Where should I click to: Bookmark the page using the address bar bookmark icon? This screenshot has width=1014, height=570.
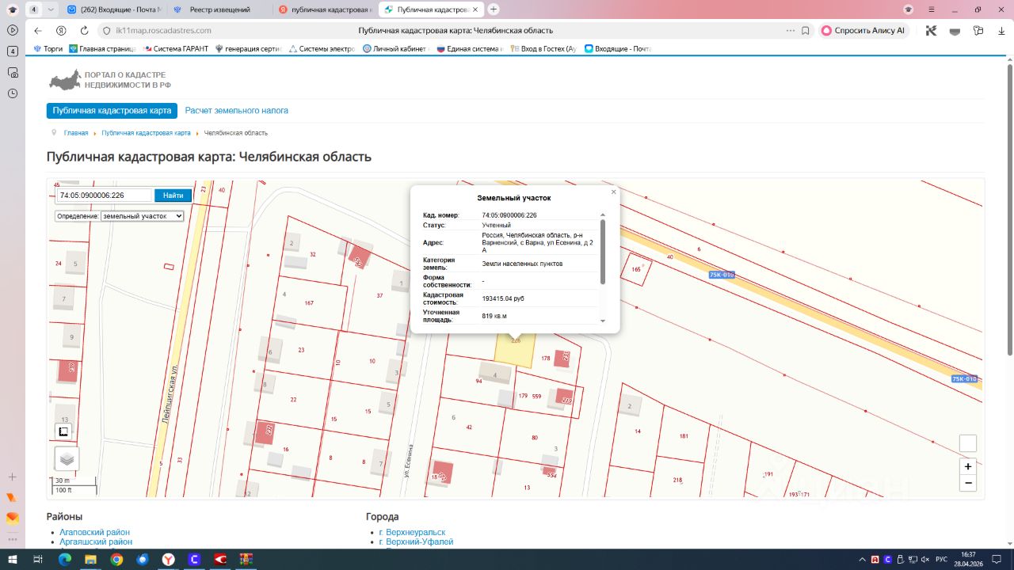click(806, 30)
